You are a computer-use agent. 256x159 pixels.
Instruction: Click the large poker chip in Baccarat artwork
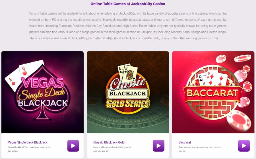[239, 121]
